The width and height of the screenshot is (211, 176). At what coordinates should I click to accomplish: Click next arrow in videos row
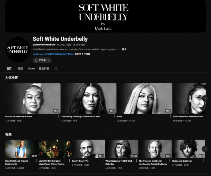(205, 149)
